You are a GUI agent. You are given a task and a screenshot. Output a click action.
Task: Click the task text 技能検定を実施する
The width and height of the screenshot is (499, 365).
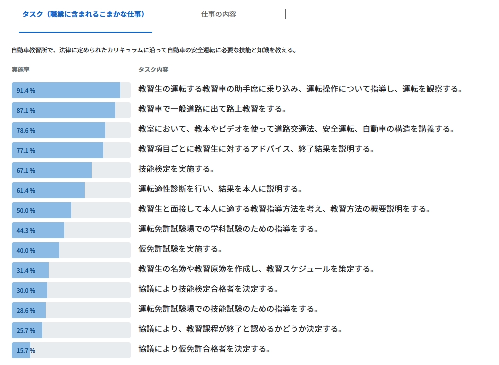[x=176, y=169]
